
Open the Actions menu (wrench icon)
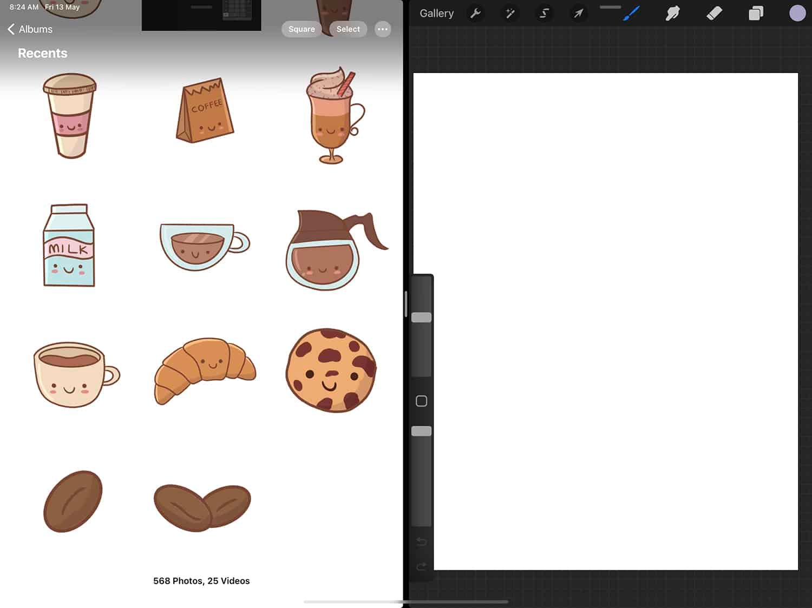pos(476,13)
